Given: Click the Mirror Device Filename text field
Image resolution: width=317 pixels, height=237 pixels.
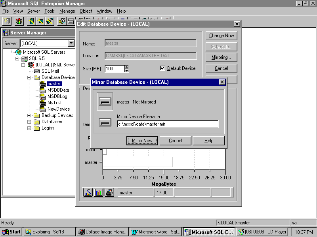Looking at the screenshot, I should [x=168, y=124].
